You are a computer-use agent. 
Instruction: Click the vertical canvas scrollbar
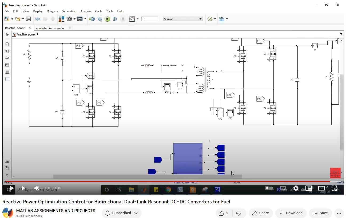[341, 112]
